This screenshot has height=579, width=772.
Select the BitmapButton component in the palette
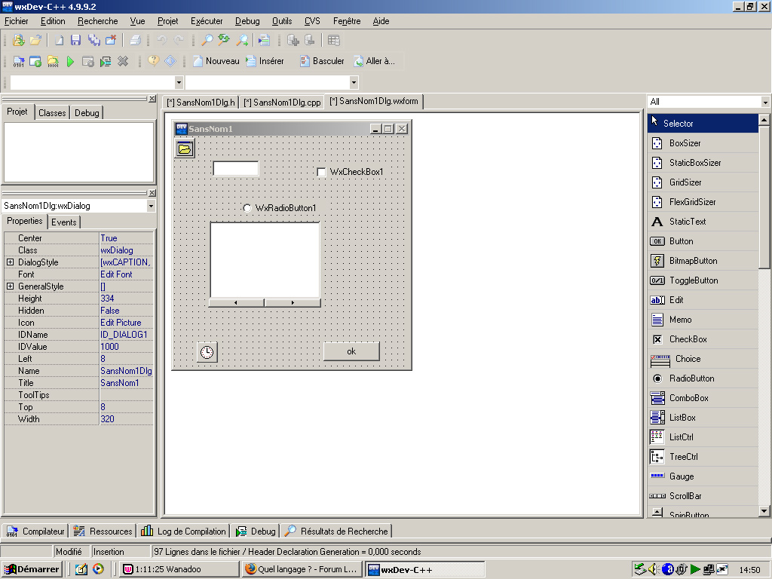[703, 261]
